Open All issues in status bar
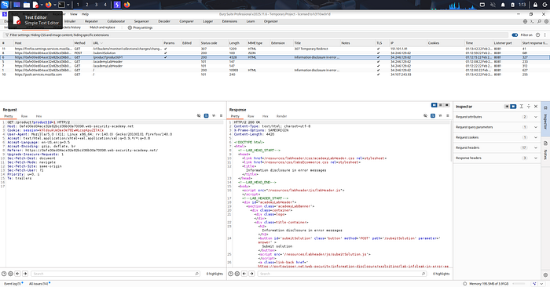The height and width of the screenshot is (287, 550). click(38, 284)
